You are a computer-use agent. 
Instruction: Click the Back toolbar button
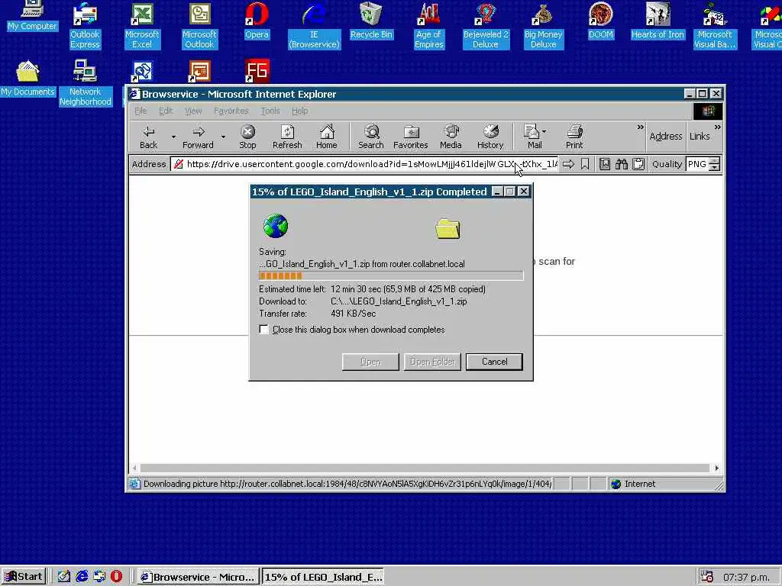click(x=148, y=137)
